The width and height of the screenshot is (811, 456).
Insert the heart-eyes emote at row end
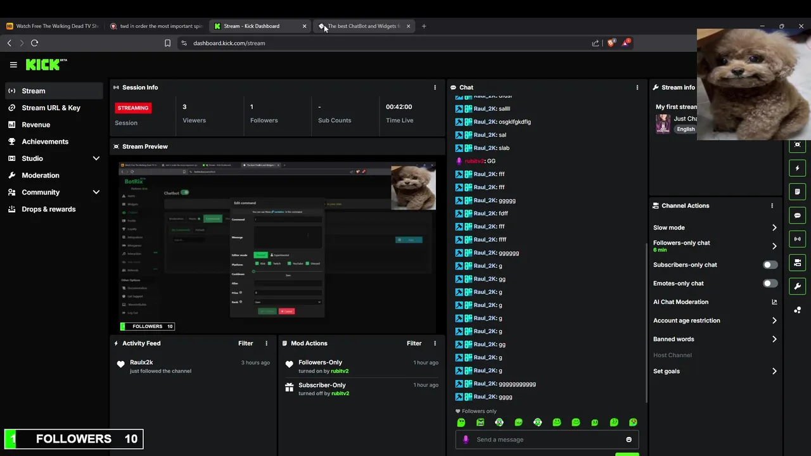[633, 422]
